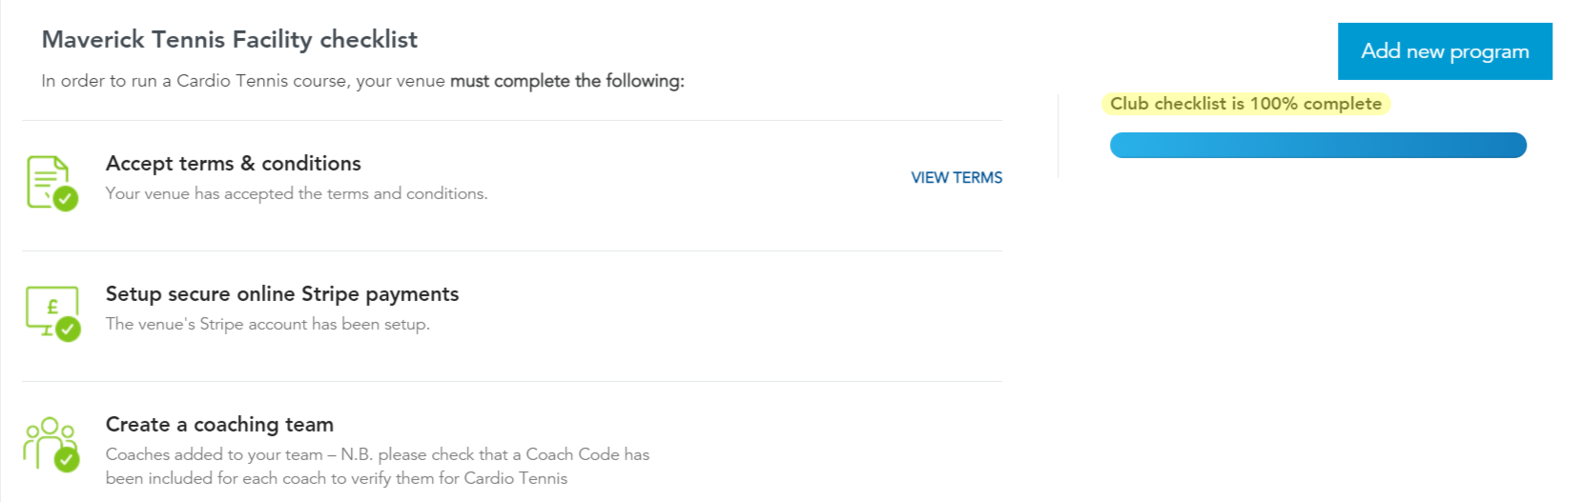
Task: Click the Maverick Tennis Facility checklist heading
Action: click(x=230, y=39)
